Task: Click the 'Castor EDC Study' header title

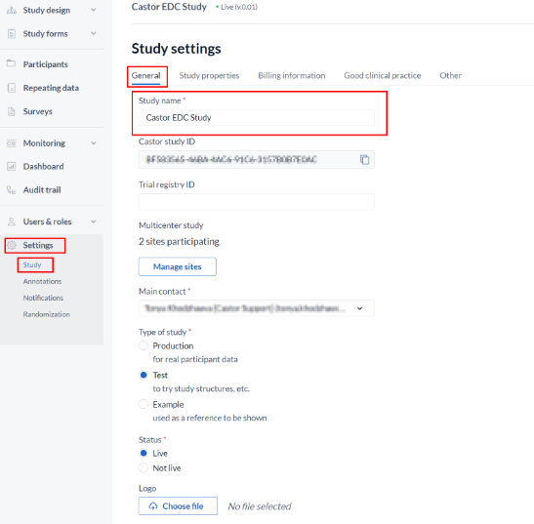Action: pyautogui.click(x=169, y=7)
